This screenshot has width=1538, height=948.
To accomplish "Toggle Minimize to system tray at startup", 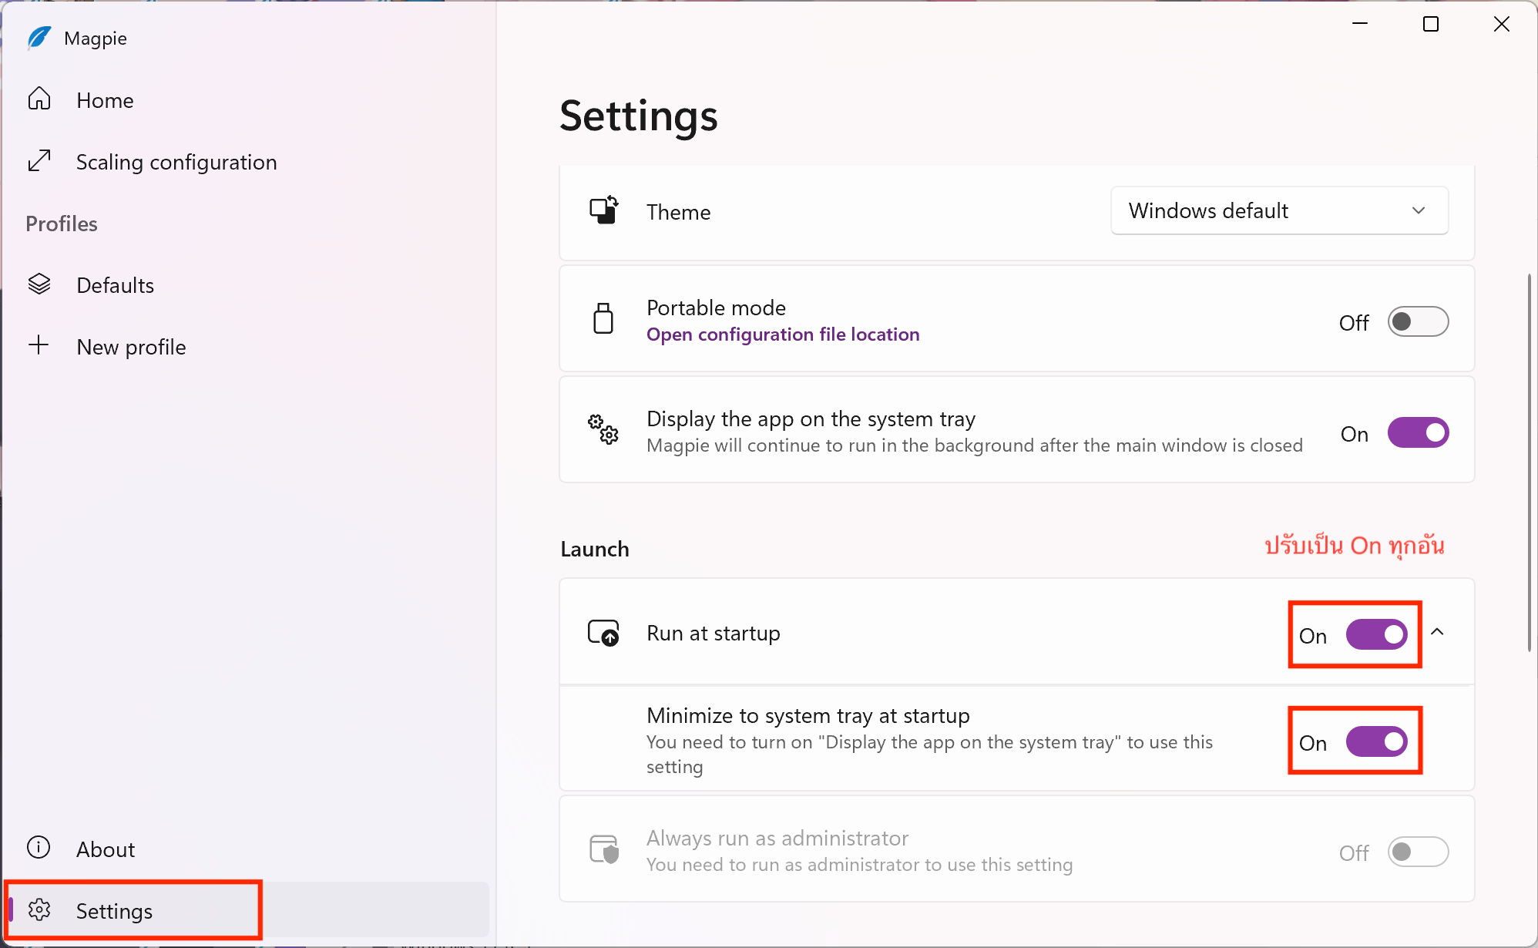I will point(1376,741).
